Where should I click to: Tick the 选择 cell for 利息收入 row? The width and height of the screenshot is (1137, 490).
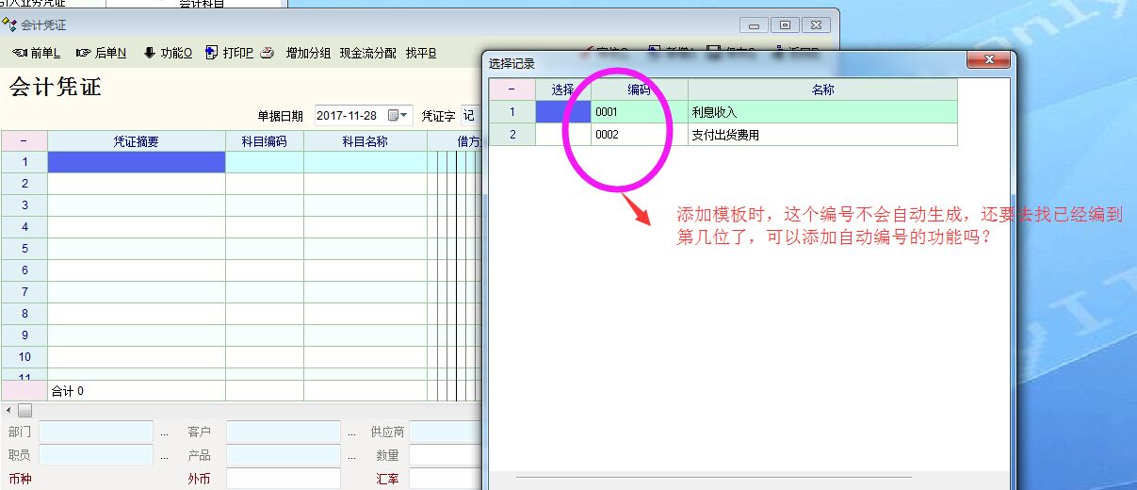[562, 112]
